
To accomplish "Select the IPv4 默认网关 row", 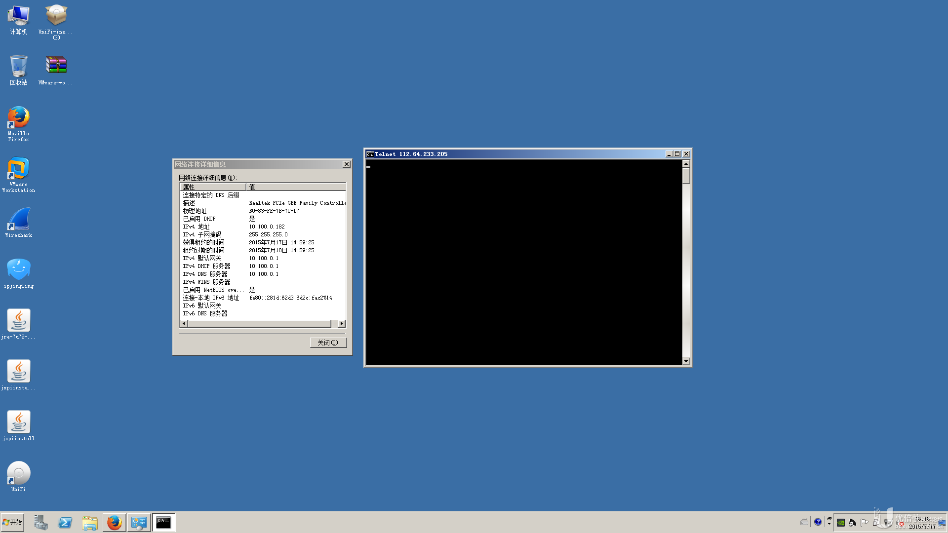I will pyautogui.click(x=263, y=258).
